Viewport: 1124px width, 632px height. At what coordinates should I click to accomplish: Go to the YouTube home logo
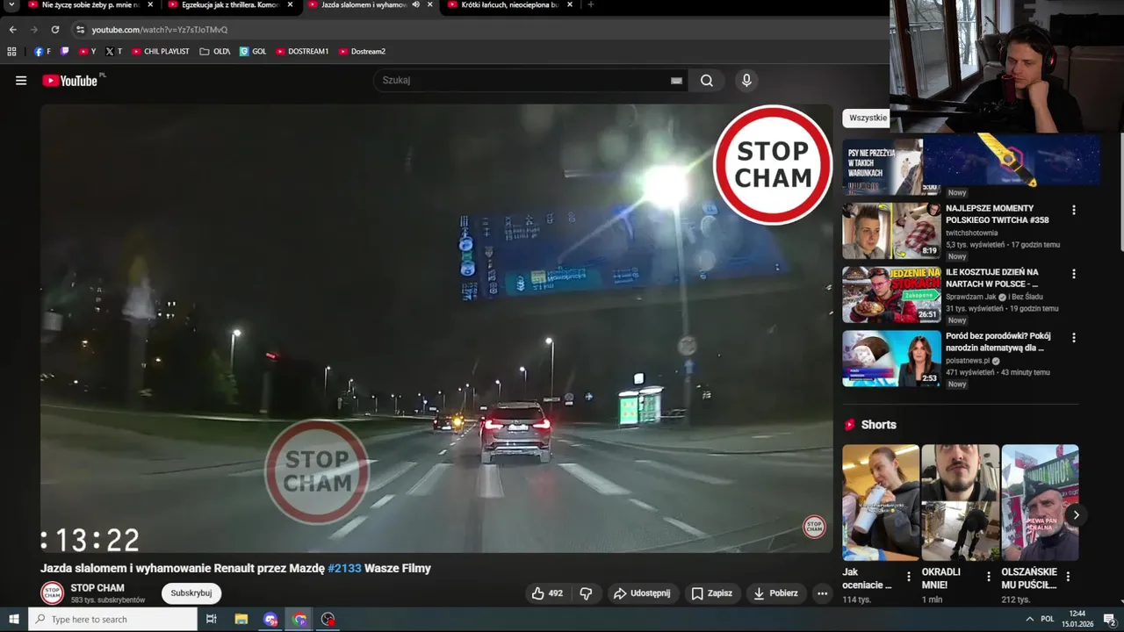point(70,81)
